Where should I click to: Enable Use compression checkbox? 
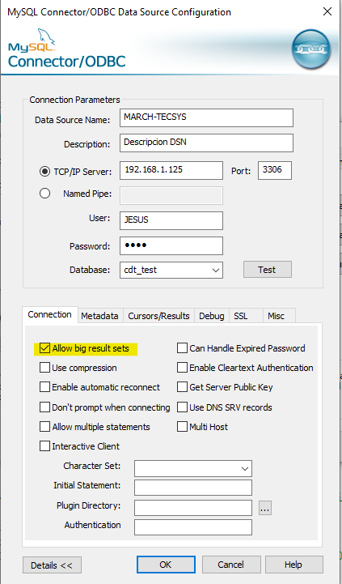(44, 368)
